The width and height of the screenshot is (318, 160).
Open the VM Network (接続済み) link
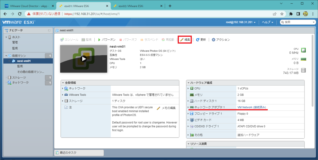tap(252, 107)
